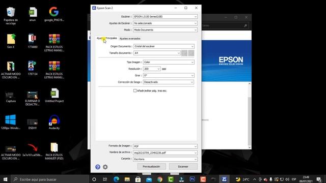Image resolution: width=326 pixels, height=183 pixels.
Task: Open Papelera de reciclaje on the desktop
Action: click(11, 16)
